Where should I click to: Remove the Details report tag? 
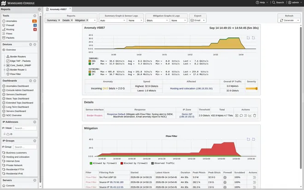(x=72, y=20)
